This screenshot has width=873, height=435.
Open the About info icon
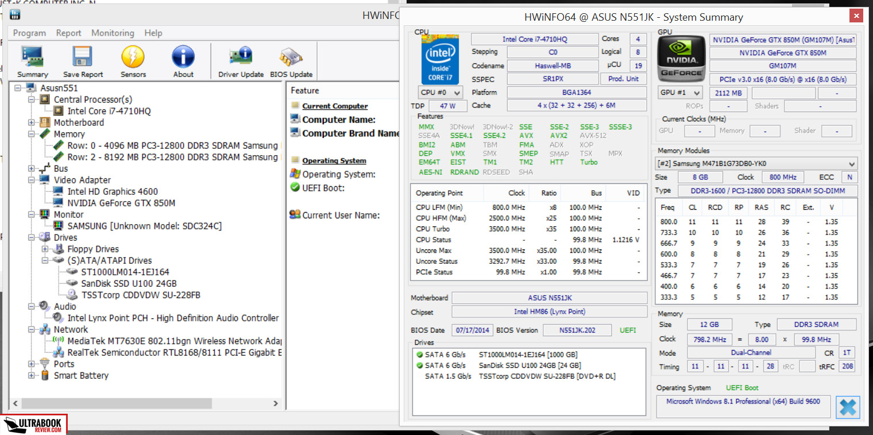(183, 61)
